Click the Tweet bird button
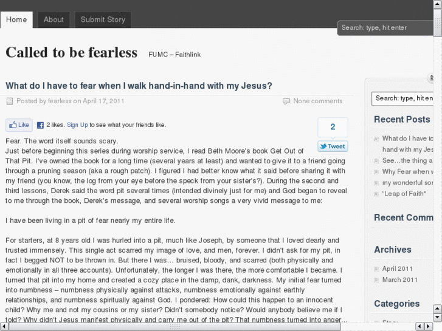The height and width of the screenshot is (331, 442). point(333,146)
